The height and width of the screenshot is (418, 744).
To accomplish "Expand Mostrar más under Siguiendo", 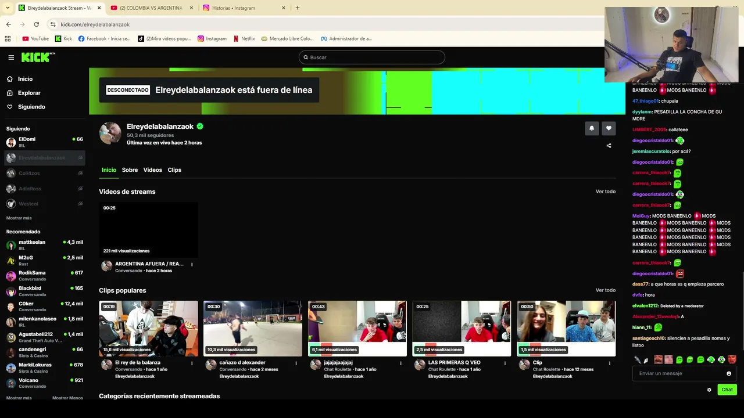I will pos(19,218).
